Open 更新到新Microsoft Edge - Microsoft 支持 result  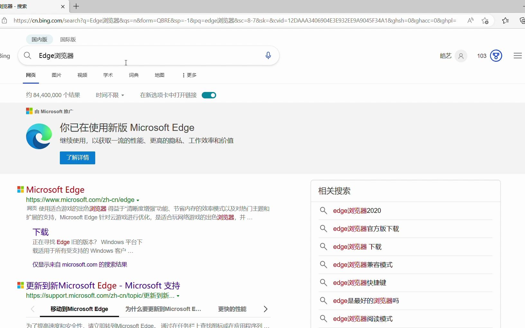(x=103, y=286)
